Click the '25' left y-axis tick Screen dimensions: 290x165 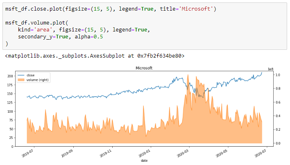pos(11,138)
